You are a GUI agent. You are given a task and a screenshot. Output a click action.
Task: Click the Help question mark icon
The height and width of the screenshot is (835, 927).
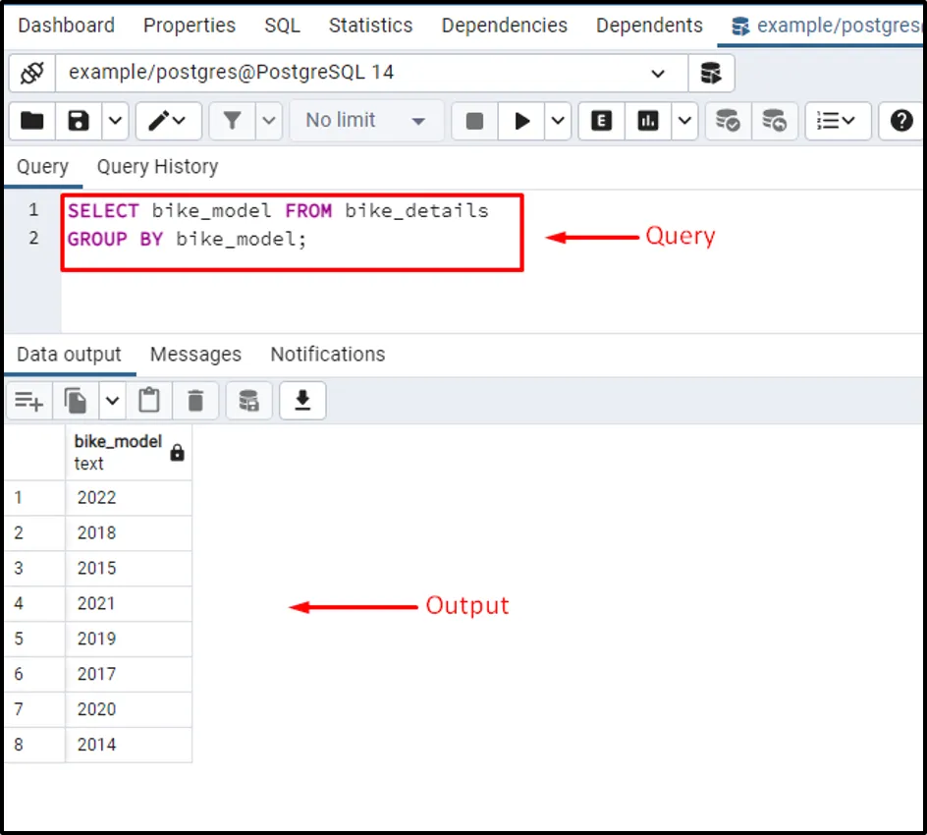[x=900, y=121]
